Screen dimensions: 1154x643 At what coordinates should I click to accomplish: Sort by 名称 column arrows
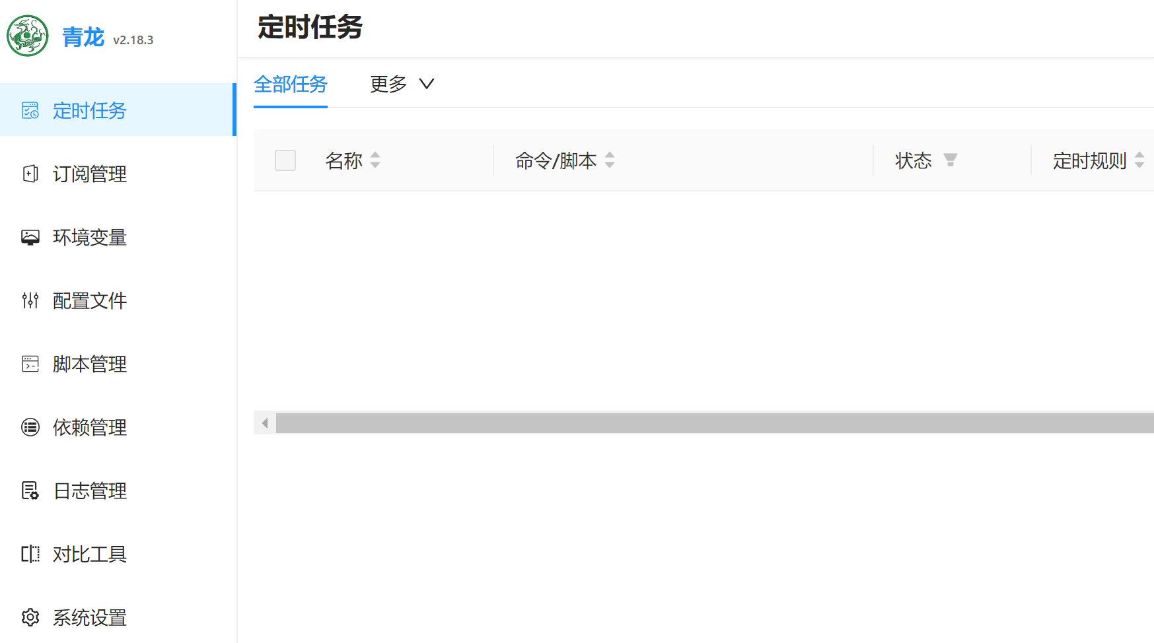point(375,160)
